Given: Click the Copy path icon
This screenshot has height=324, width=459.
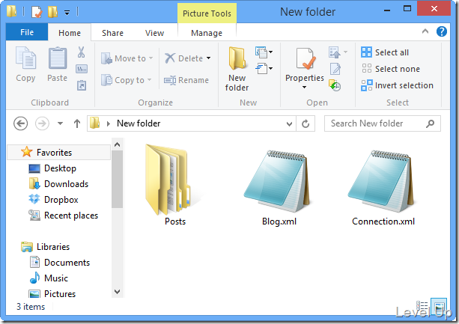Looking at the screenshot, I should click(82, 69).
